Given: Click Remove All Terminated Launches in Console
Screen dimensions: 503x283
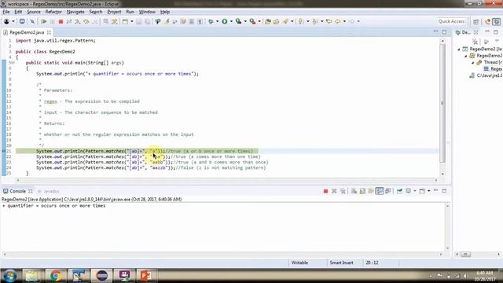Looking at the screenshot, I should click(x=343, y=191).
